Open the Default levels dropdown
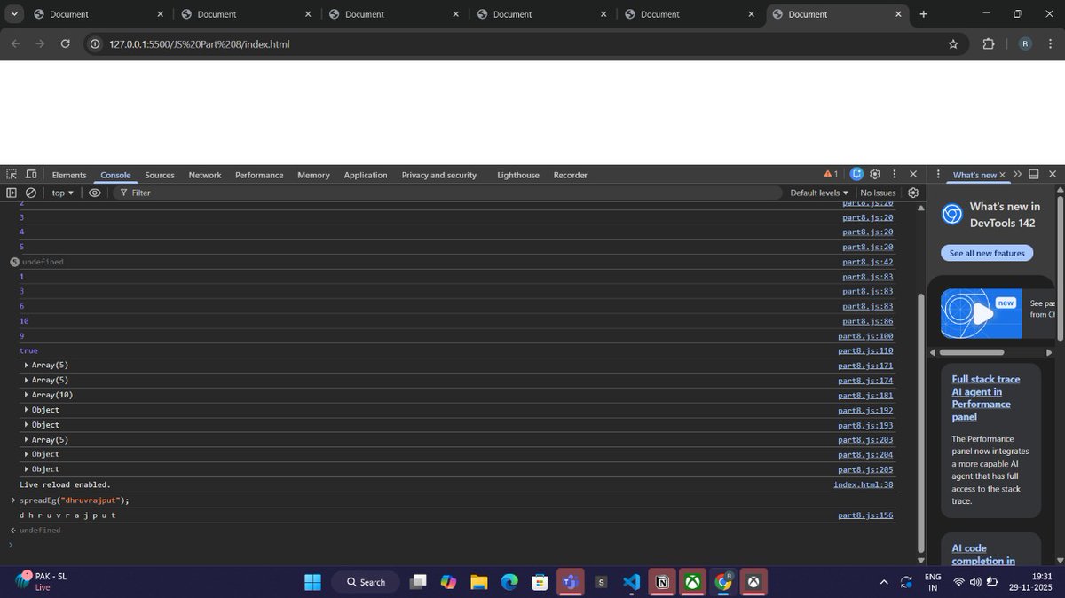Screen dimensions: 1065x598 (816, 192)
